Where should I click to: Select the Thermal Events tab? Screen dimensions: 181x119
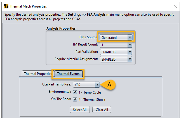pos(69,74)
